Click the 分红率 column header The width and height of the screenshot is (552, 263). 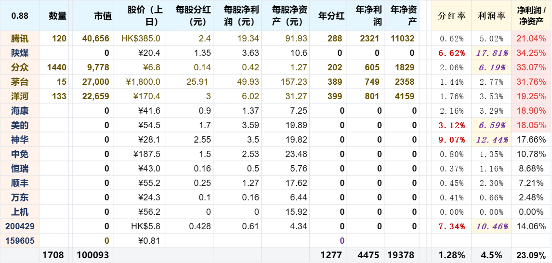tap(452, 16)
